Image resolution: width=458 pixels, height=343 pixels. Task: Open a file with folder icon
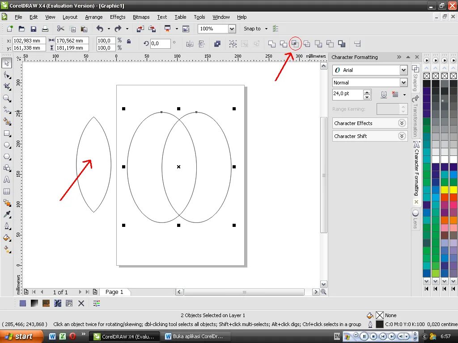click(21, 29)
